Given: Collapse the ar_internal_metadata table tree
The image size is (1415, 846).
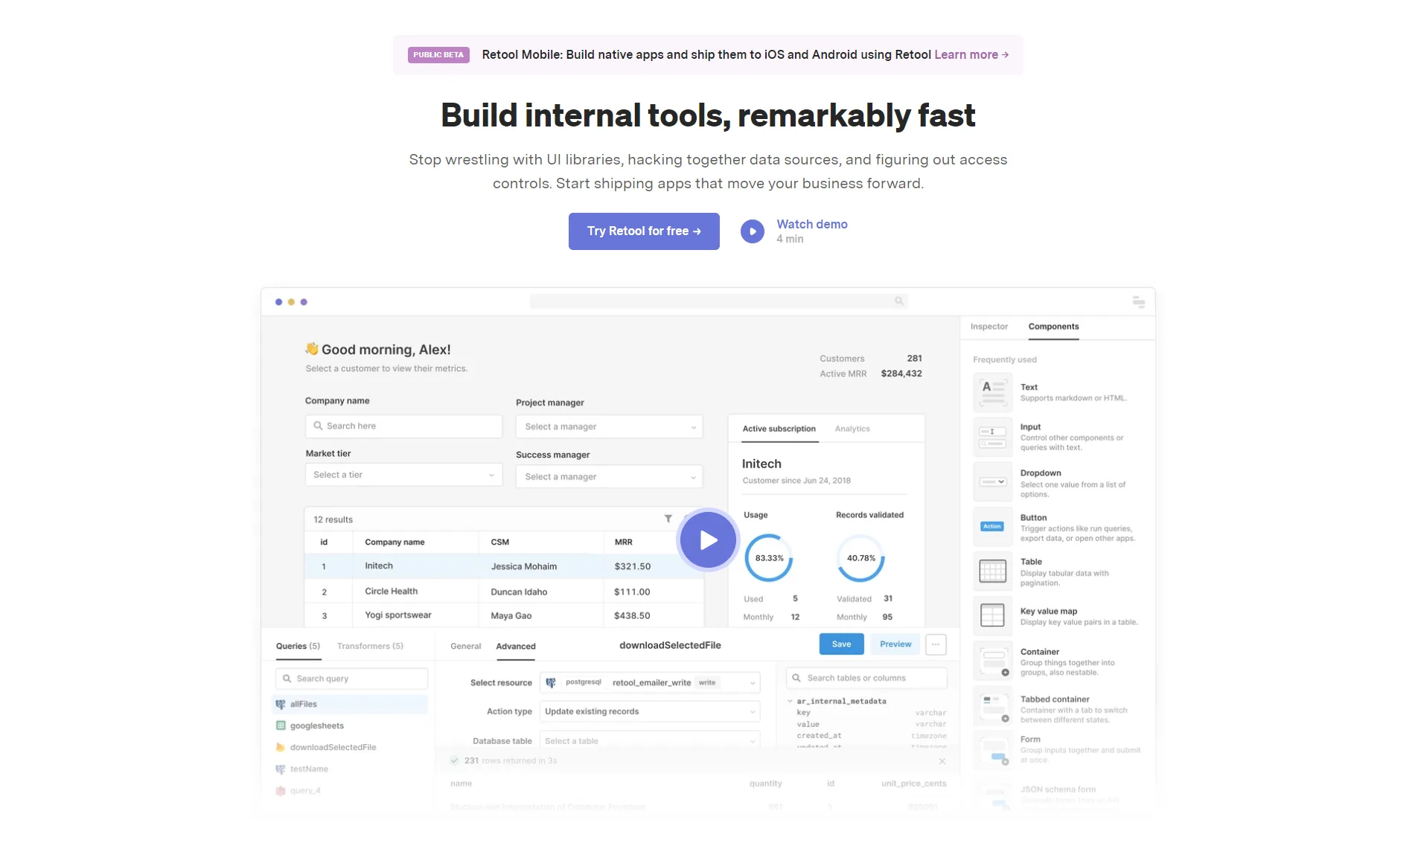Looking at the screenshot, I should (x=790, y=701).
